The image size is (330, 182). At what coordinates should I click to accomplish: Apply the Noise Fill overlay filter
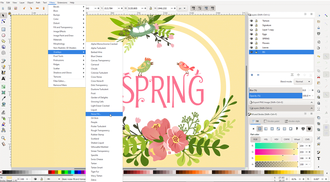95,114
